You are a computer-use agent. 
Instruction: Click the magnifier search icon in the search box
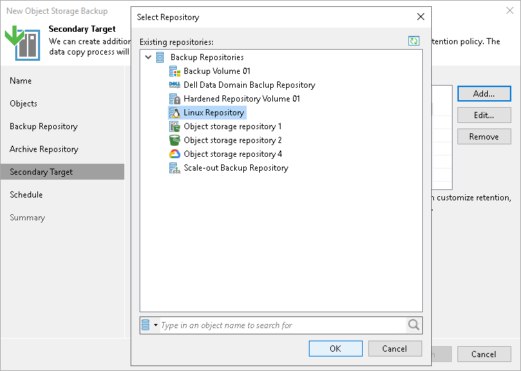tap(414, 325)
